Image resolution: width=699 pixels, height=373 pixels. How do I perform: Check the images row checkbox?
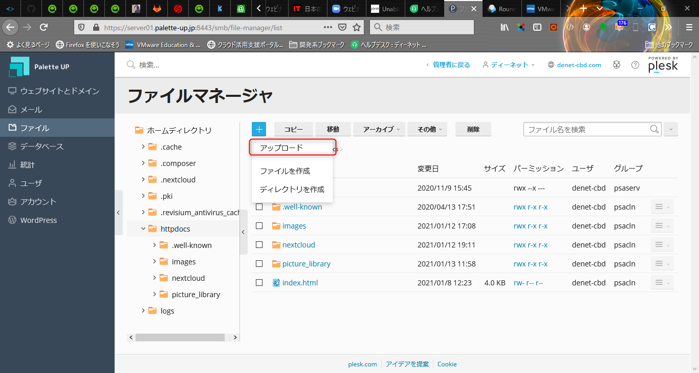click(259, 226)
